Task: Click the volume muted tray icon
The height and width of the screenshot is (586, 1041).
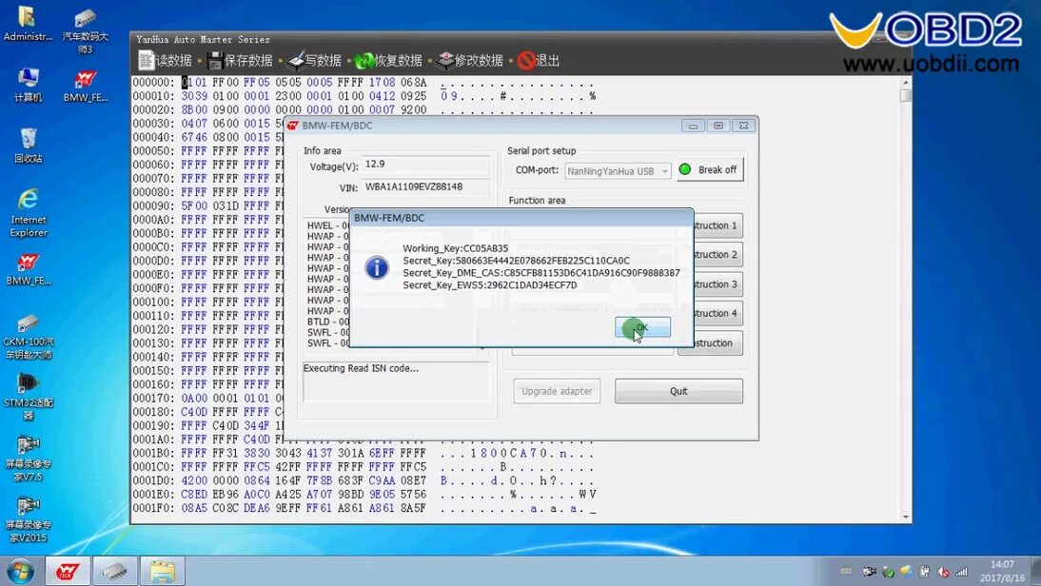Action: (943, 572)
